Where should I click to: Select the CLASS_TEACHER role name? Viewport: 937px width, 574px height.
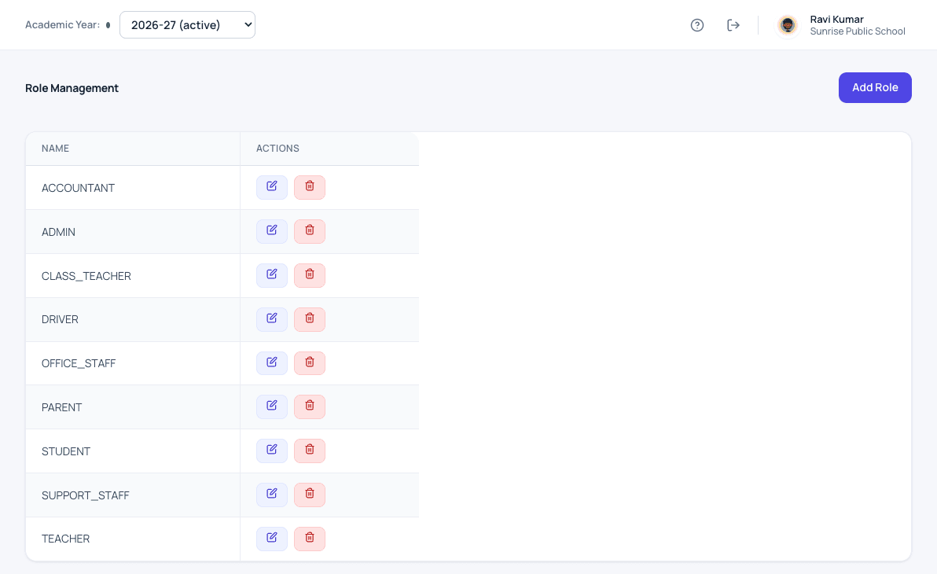[x=86, y=276]
